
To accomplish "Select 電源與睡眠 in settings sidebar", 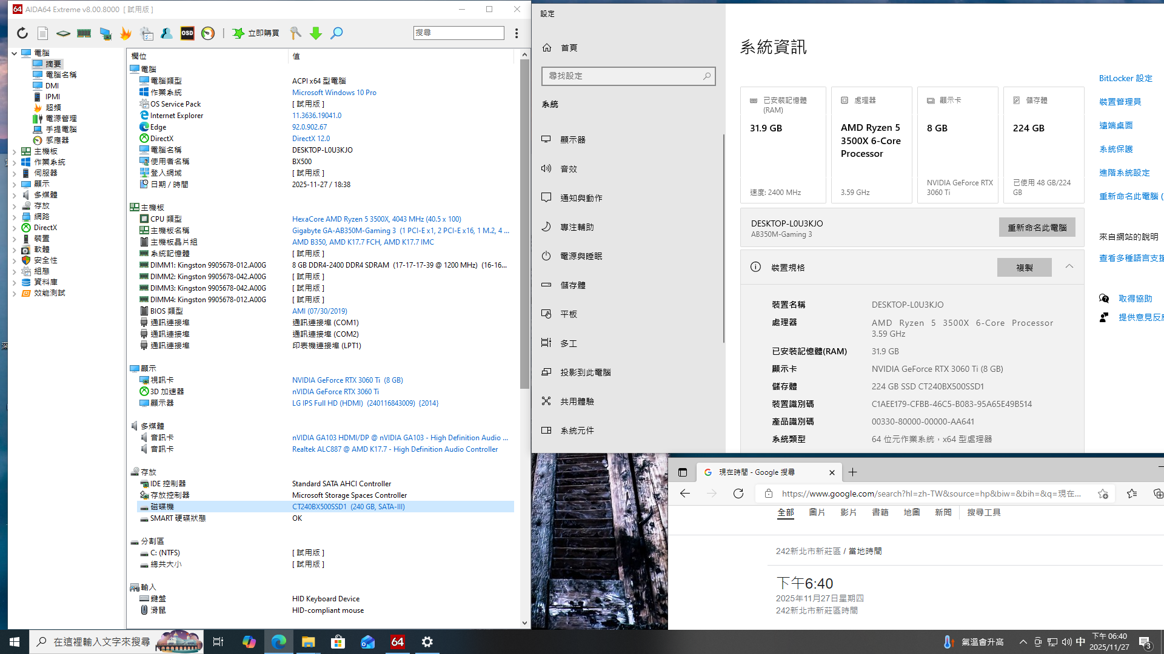I will click(581, 256).
